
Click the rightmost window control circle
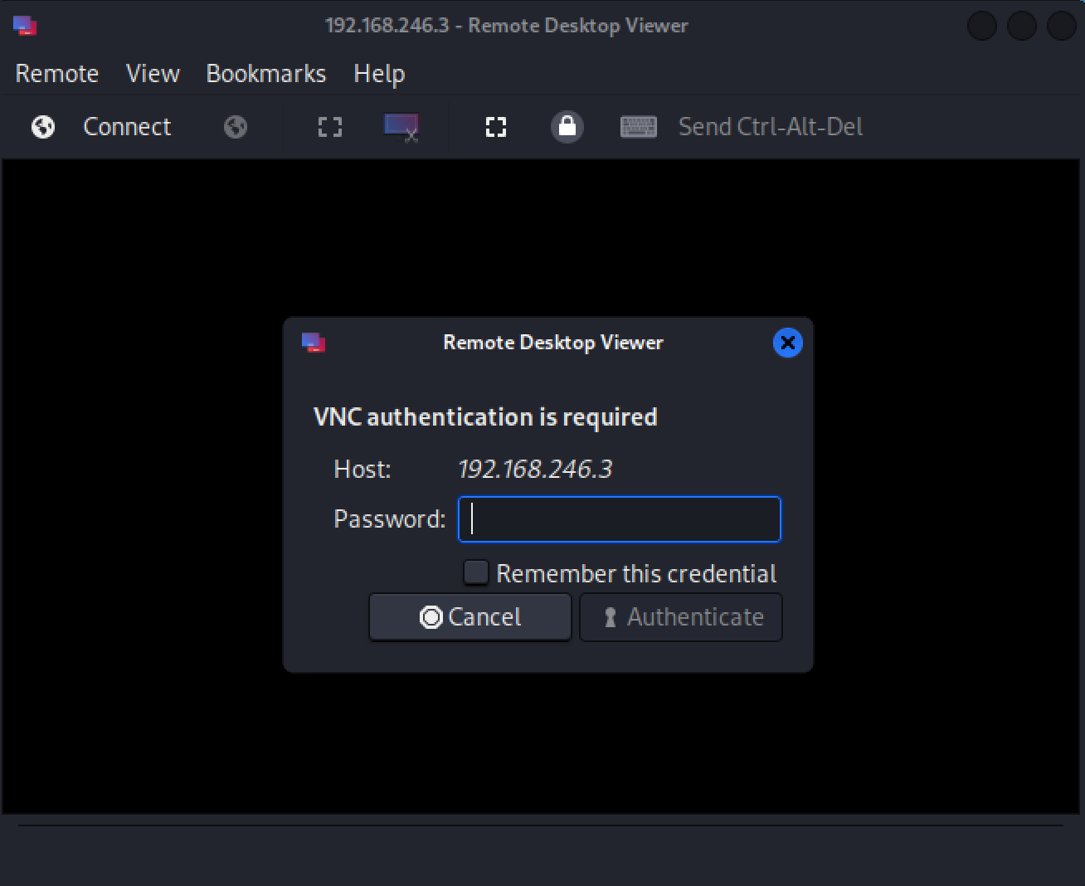click(x=1061, y=26)
